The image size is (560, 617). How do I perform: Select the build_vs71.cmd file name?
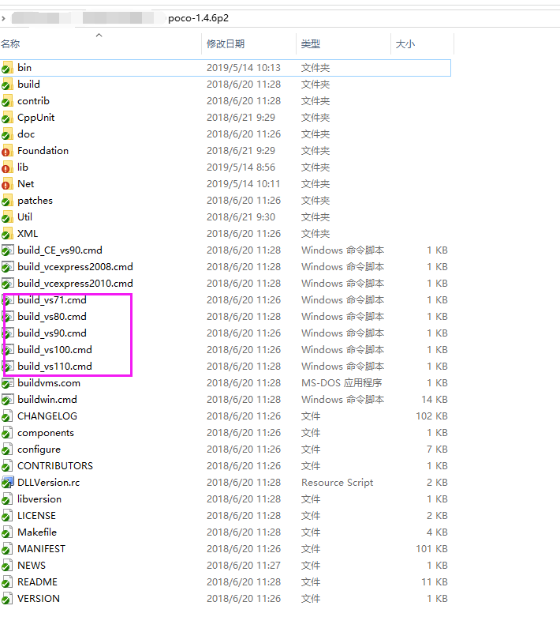click(x=52, y=300)
